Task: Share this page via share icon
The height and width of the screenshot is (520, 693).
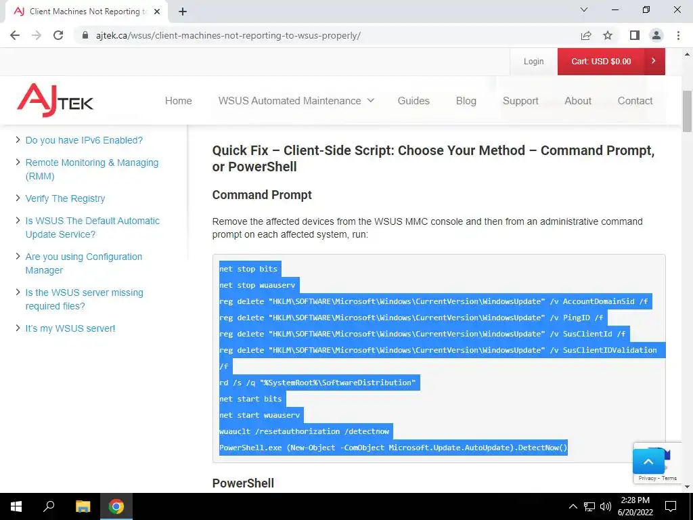Action: tap(586, 35)
